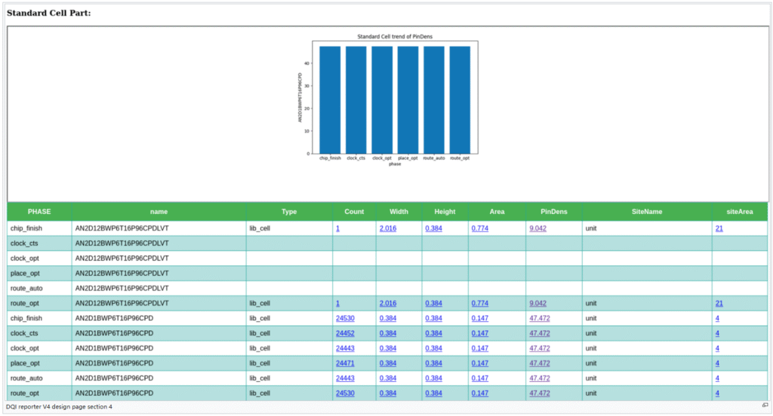This screenshot has height=416, width=773.
Task: Click the 0.774 area link in first row
Action: (x=479, y=228)
